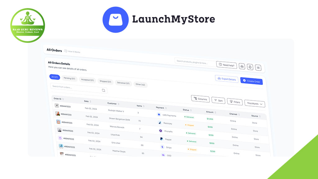Click customer name Shawn Bergstrom DVM
This screenshot has height=179, width=318.
[x=120, y=119]
